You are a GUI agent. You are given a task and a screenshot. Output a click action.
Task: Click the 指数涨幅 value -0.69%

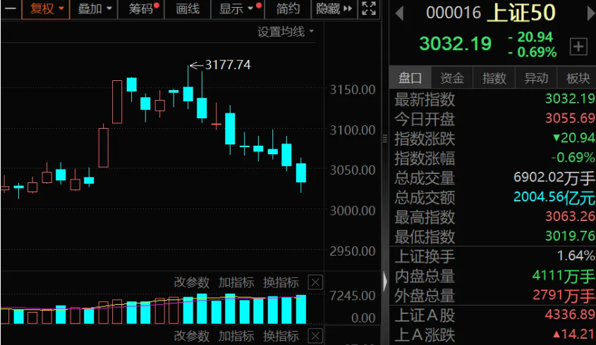[x=573, y=158]
